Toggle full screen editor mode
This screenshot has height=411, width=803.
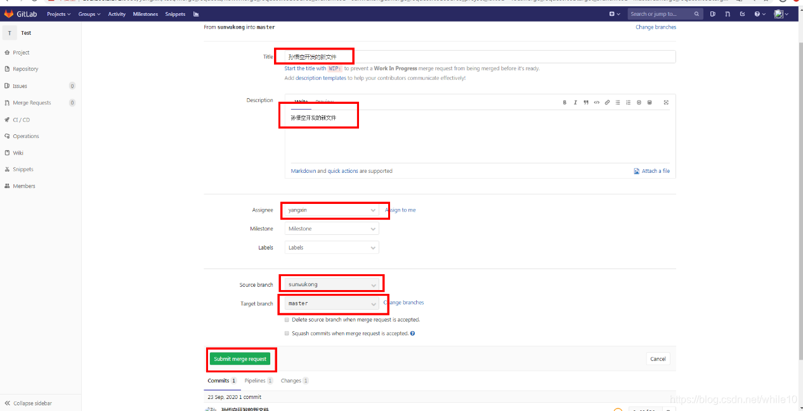tap(666, 102)
